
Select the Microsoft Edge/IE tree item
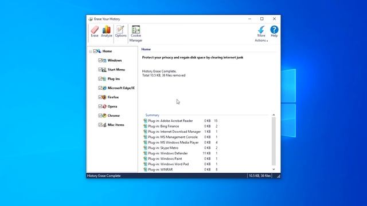coord(121,88)
